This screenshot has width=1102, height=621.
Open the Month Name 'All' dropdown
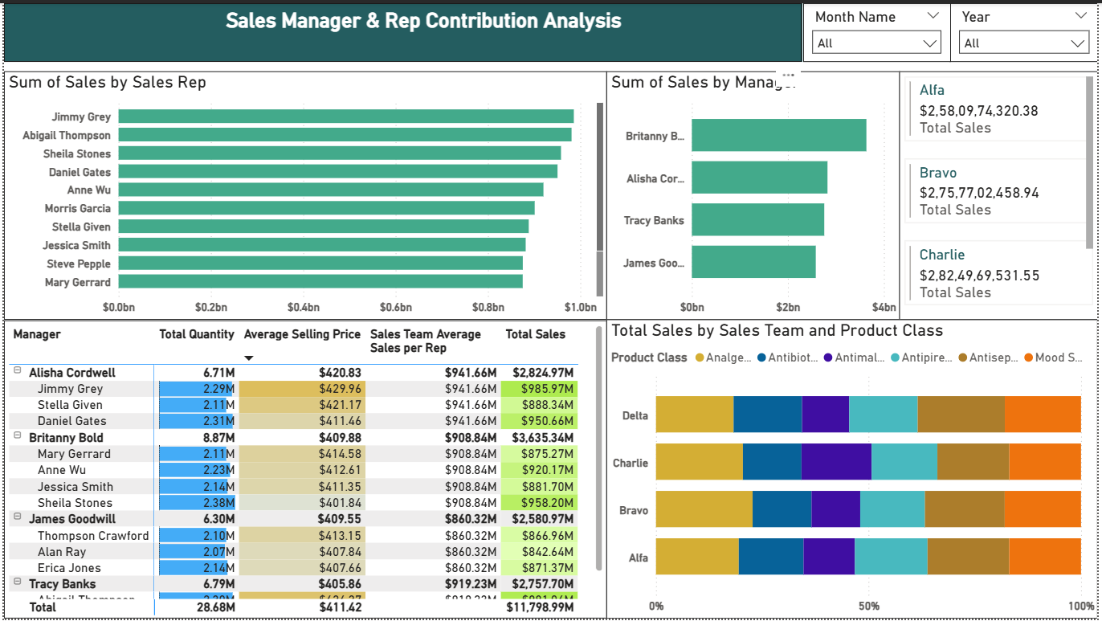(x=876, y=43)
